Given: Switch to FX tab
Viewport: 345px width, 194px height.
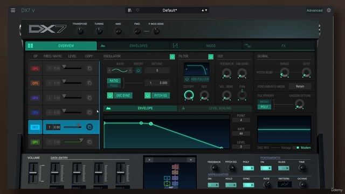Looking at the screenshot, I should (278, 46).
